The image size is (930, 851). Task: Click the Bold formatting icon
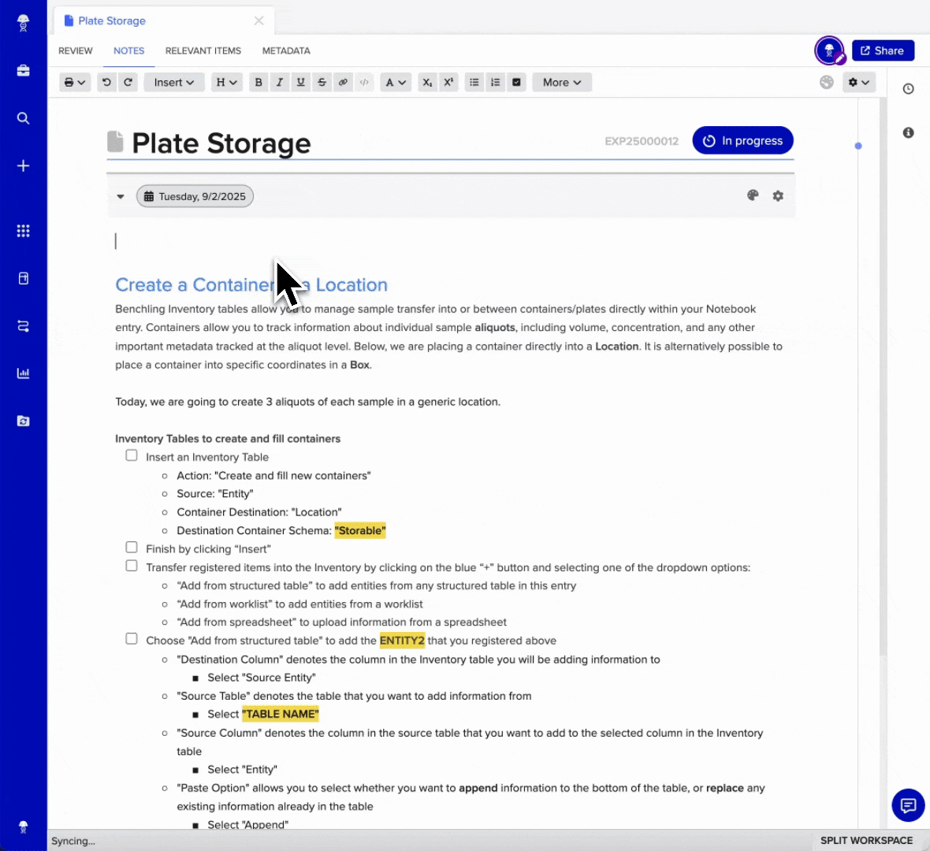tap(259, 82)
